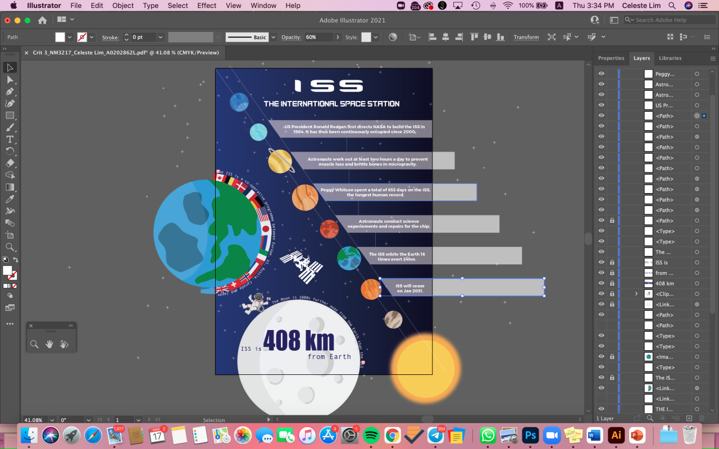This screenshot has height=449, width=719.
Task: Open workspace switcher dropdown in top bar
Action: point(66,20)
